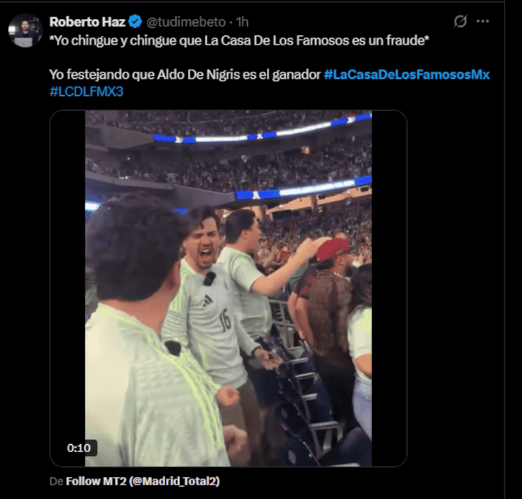Open the Follow MT2 (@Madrid_Total2) source link

point(143,481)
